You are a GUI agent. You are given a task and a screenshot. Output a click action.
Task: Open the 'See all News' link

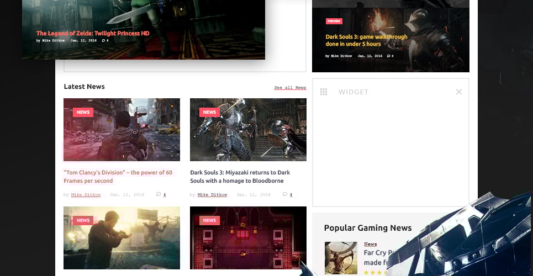click(291, 88)
